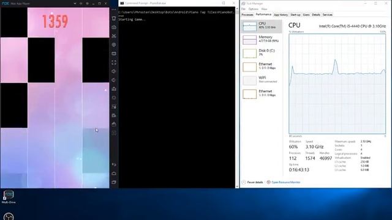Click the Nox toolbox icon below volume
Image resolution: width=392 pixels, height=220 pixels.
114,89
